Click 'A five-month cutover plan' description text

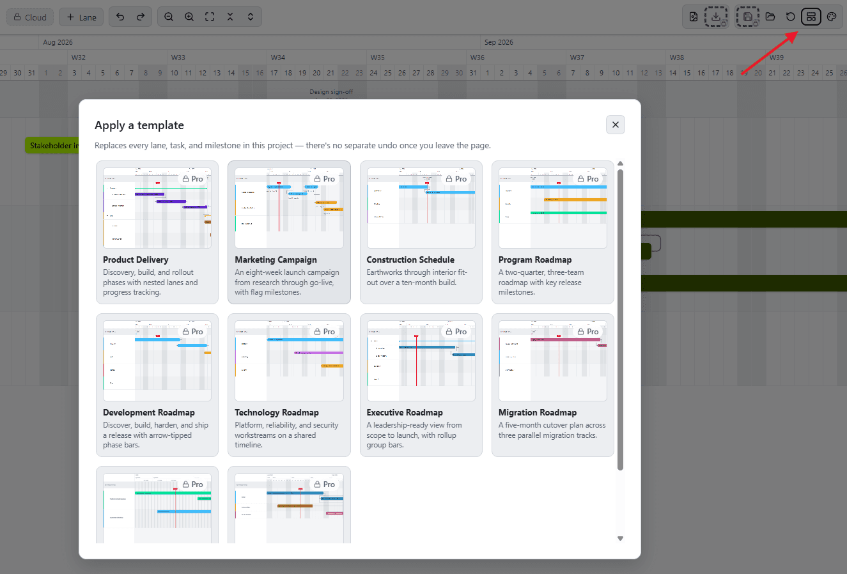(x=552, y=430)
